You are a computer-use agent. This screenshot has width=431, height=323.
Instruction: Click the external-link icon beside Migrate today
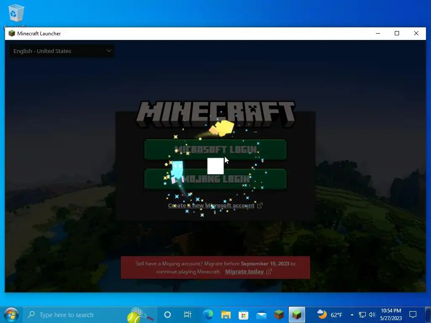[269, 272]
